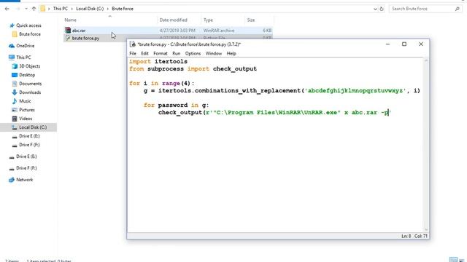Click the 'for password in g:' line
Viewport: 467px width, 262px height.
click(x=176, y=105)
